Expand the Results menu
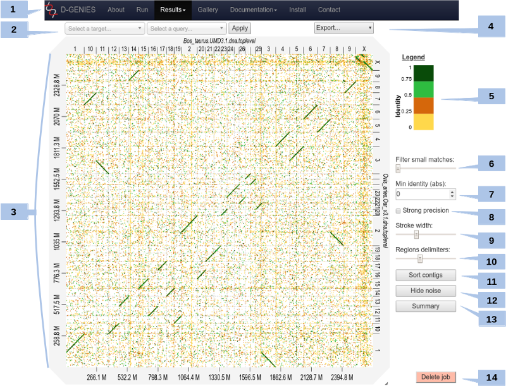Image resolution: width=506 pixels, height=386 pixels. click(173, 10)
